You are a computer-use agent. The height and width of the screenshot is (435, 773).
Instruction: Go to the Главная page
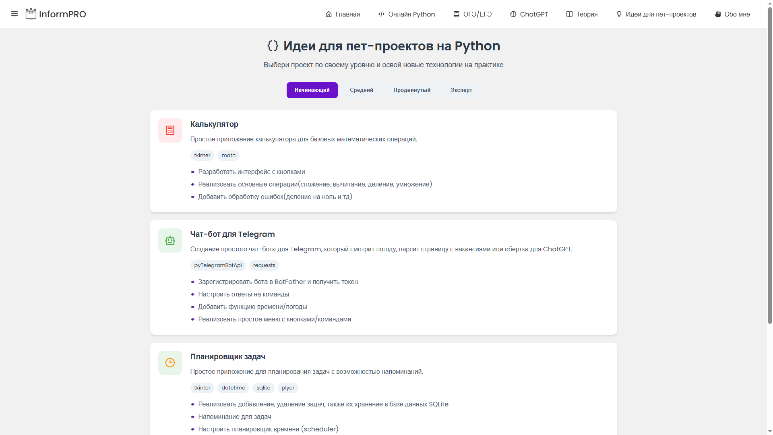pos(343,14)
